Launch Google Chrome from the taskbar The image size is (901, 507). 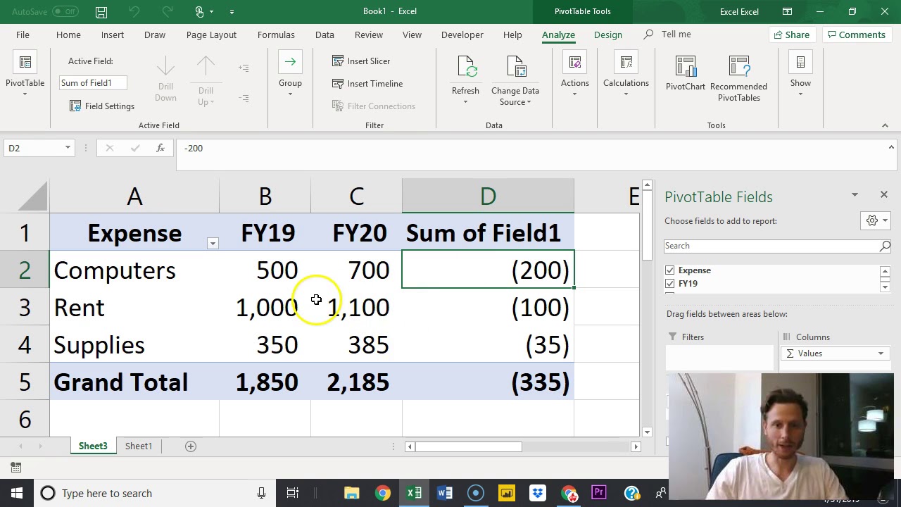point(382,493)
